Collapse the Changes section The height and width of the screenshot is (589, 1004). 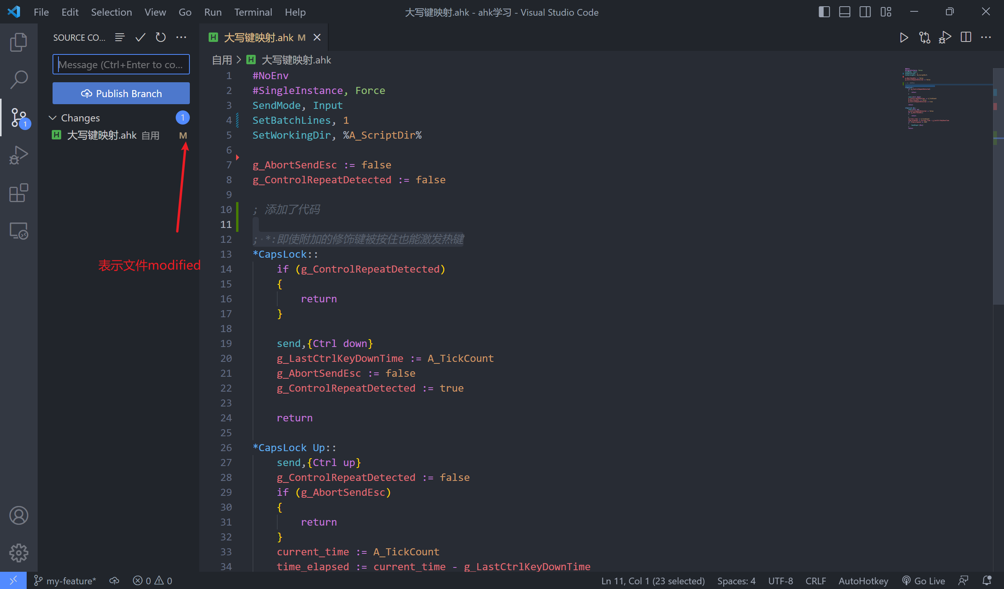(52, 117)
